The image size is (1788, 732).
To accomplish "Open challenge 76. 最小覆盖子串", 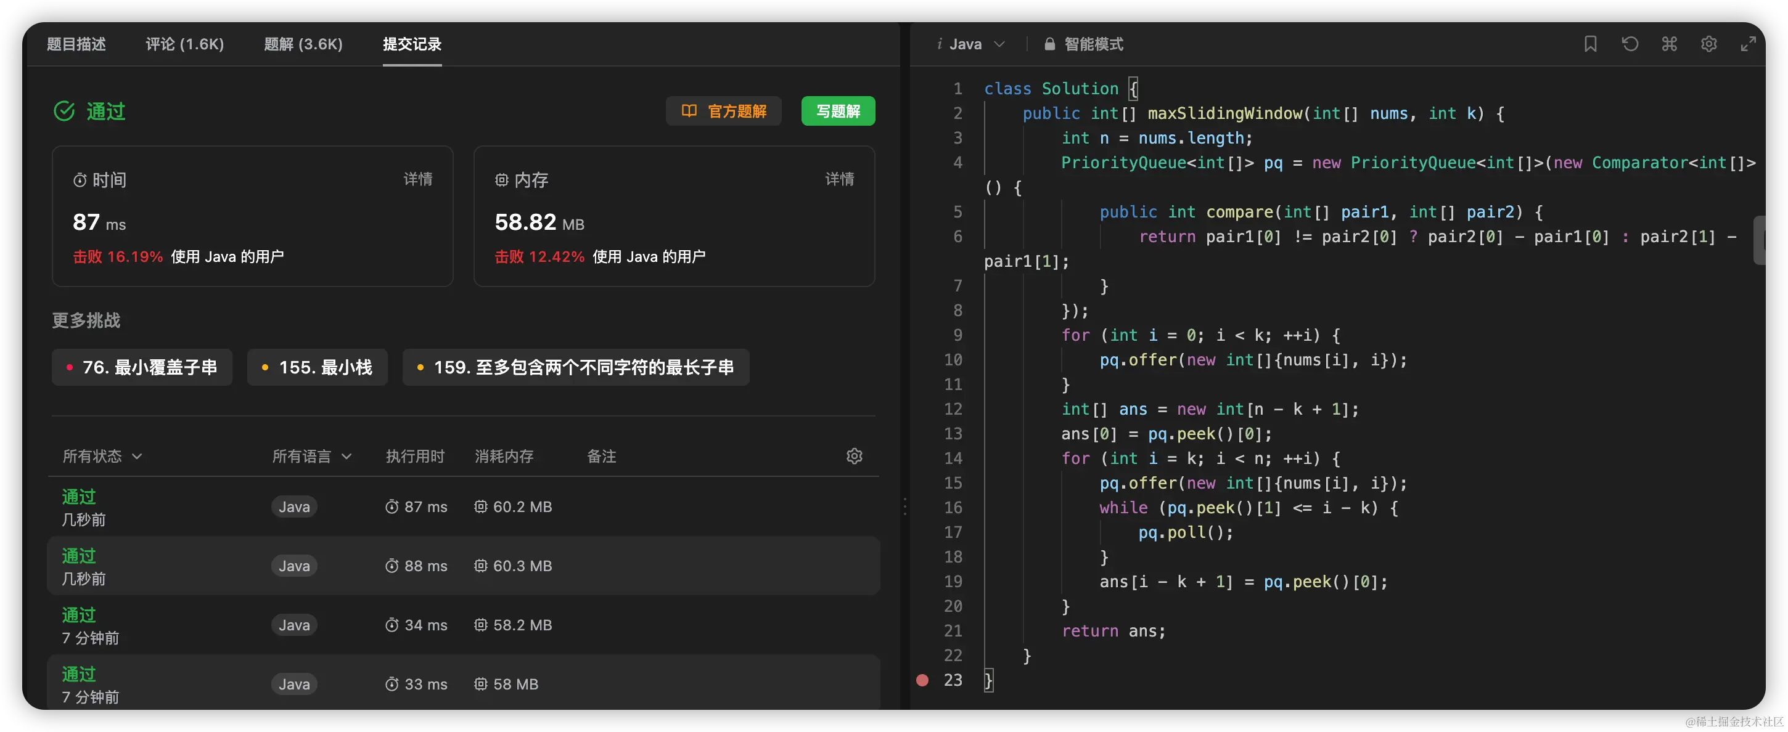I will click(x=142, y=367).
